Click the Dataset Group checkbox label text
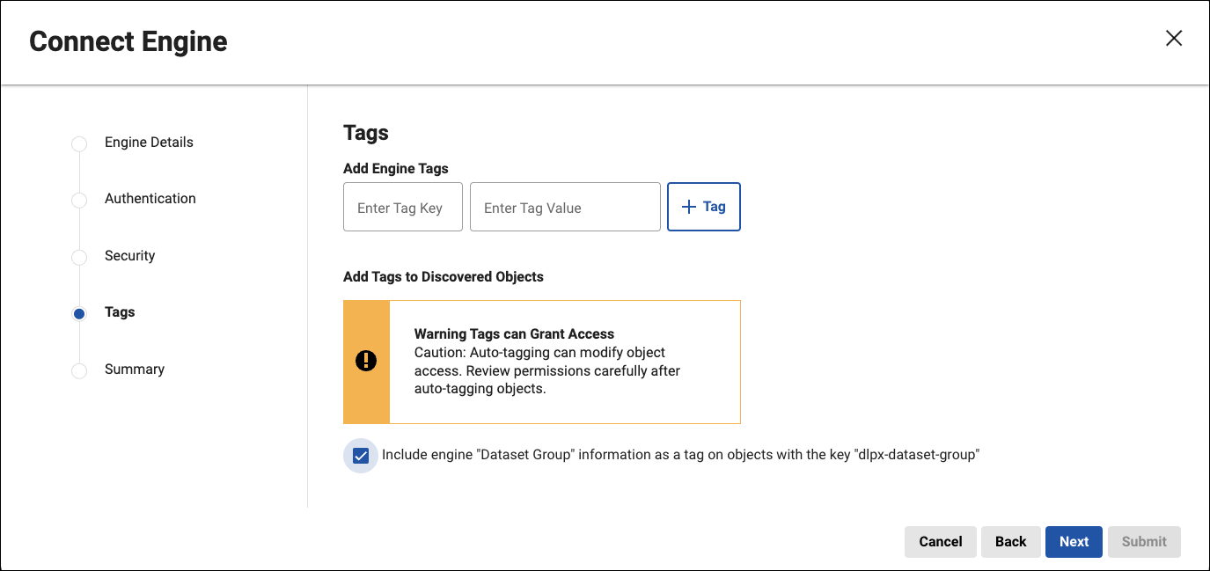Image resolution: width=1210 pixels, height=571 pixels. (680, 455)
